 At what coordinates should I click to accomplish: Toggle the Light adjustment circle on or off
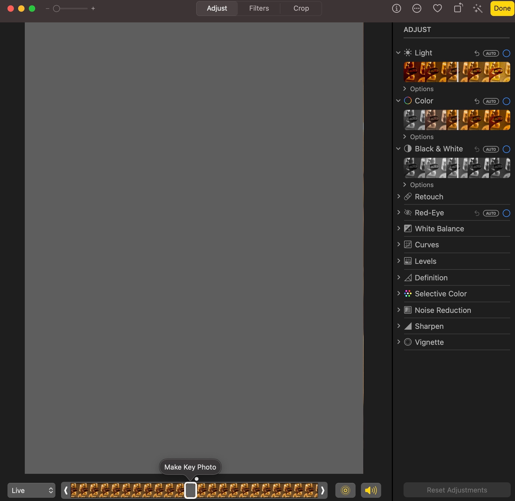[506, 53]
